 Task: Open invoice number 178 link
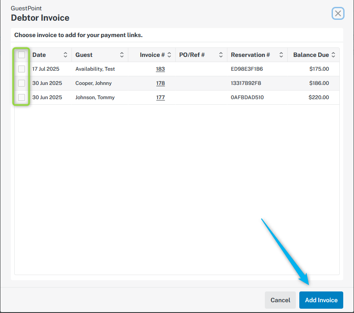pyautogui.click(x=160, y=83)
